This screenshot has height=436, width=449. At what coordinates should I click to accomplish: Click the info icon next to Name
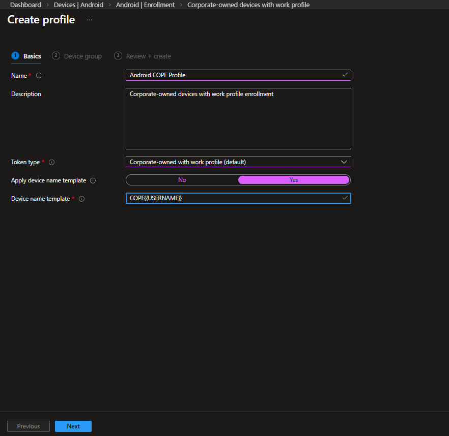pyautogui.click(x=39, y=76)
